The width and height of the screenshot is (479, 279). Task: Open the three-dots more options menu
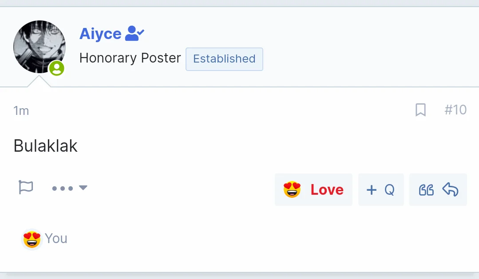pos(63,189)
